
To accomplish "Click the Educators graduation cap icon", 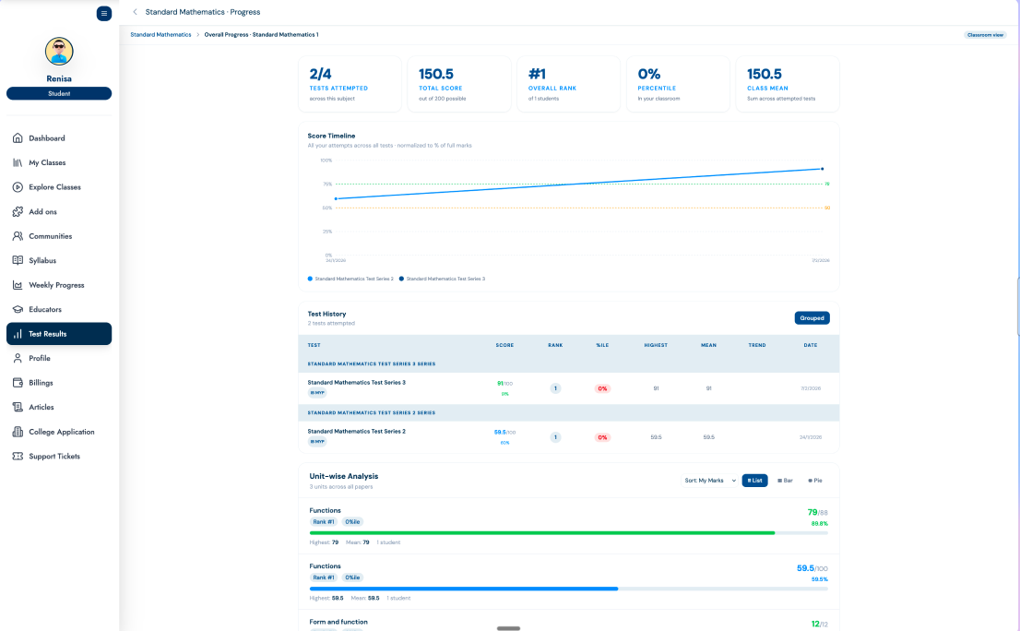I will (18, 309).
